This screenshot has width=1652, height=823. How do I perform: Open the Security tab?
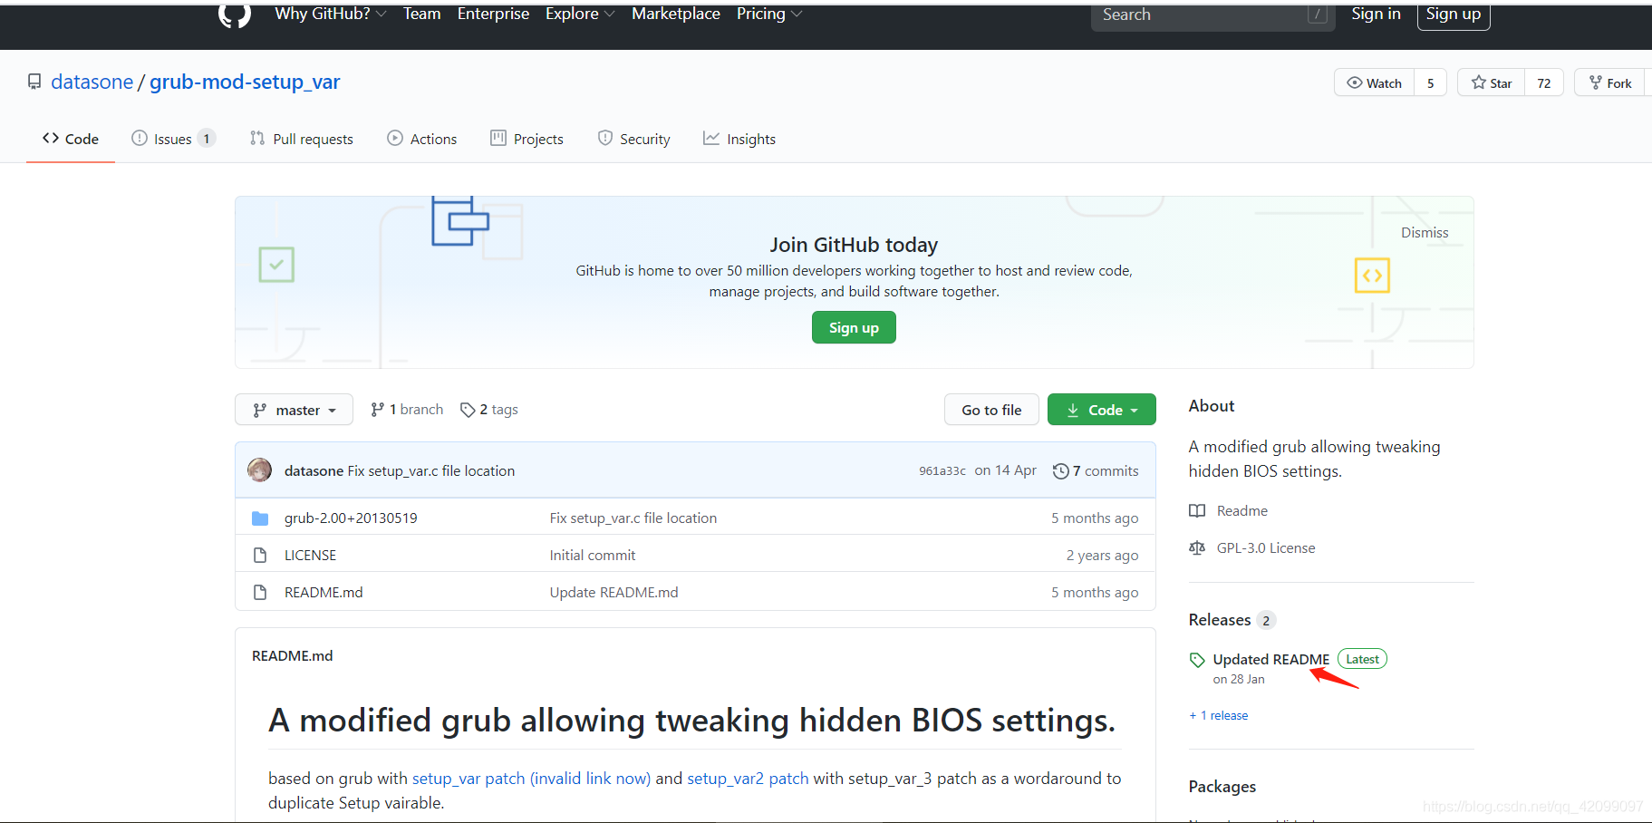coord(634,139)
